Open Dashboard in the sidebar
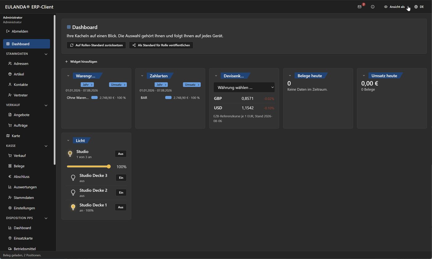The image size is (432, 259). click(x=27, y=44)
